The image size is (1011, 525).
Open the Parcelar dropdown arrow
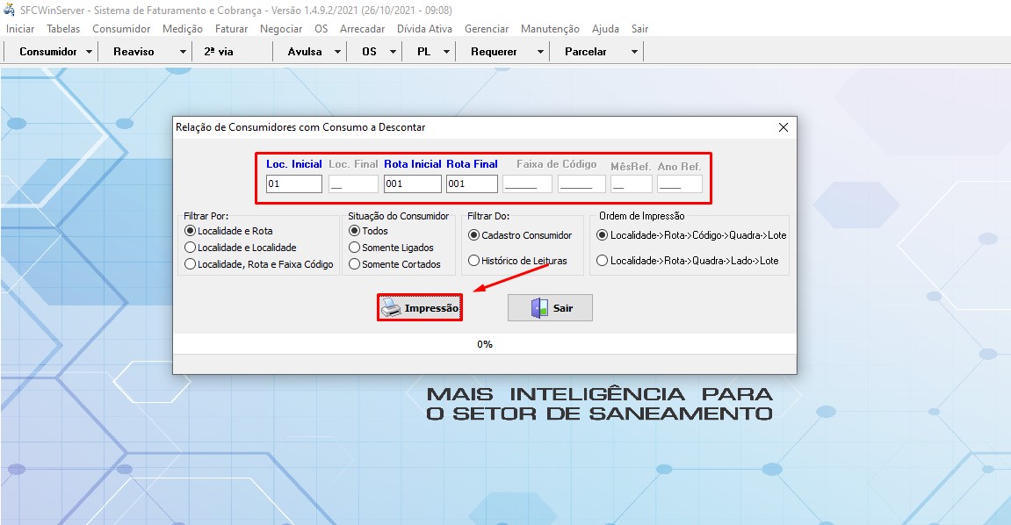tap(634, 52)
